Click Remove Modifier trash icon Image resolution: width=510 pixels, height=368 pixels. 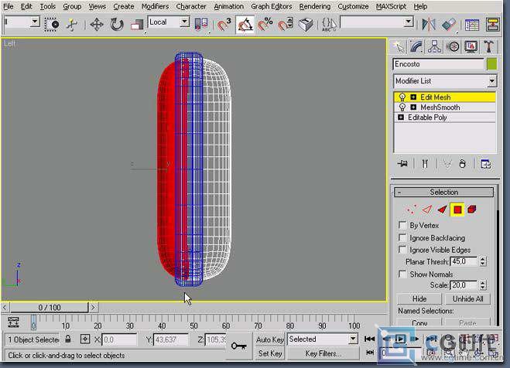coord(462,164)
